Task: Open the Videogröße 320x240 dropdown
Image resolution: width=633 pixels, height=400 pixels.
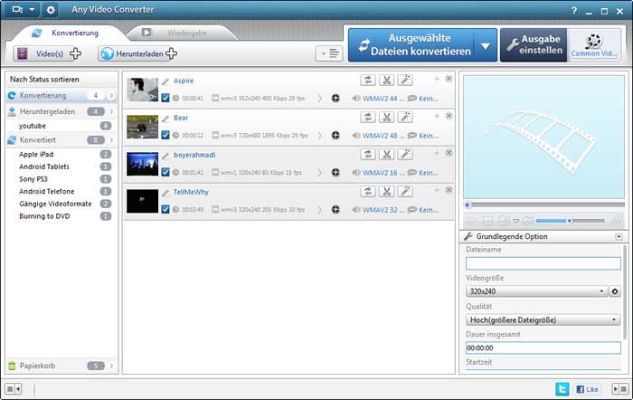Action: click(536, 291)
